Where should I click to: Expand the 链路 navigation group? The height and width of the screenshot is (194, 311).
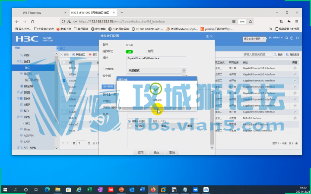pyautogui.click(x=18, y=92)
